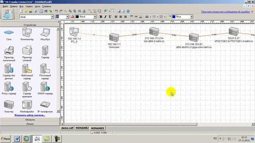Image resolution: width=255 pixels, height=143 pixels.
Task: Select the Ноутбук device icon
Action: (x=45, y=34)
